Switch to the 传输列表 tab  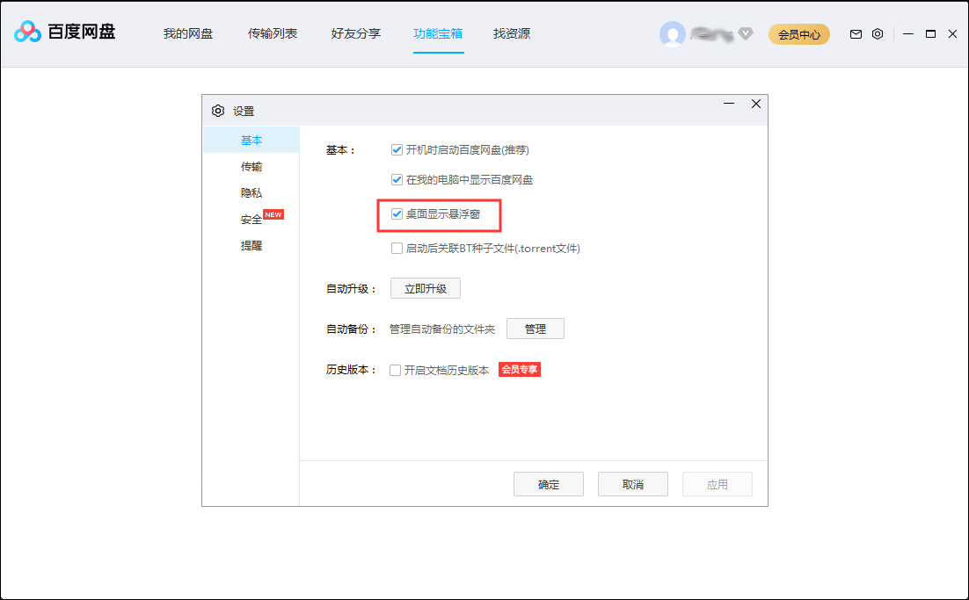(272, 33)
